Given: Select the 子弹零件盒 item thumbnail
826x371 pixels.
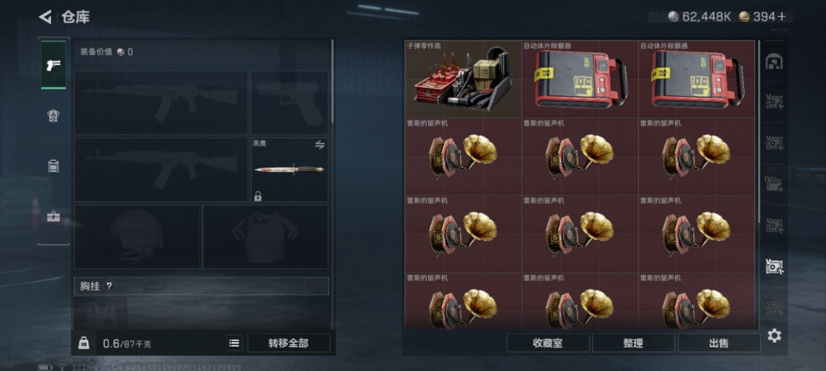Looking at the screenshot, I should [463, 79].
